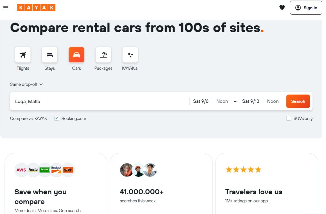Click the KAYAK logo

pyautogui.click(x=36, y=7)
